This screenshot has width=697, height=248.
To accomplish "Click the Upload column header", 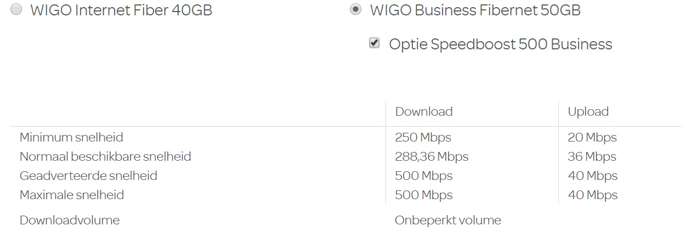I will click(x=588, y=111).
